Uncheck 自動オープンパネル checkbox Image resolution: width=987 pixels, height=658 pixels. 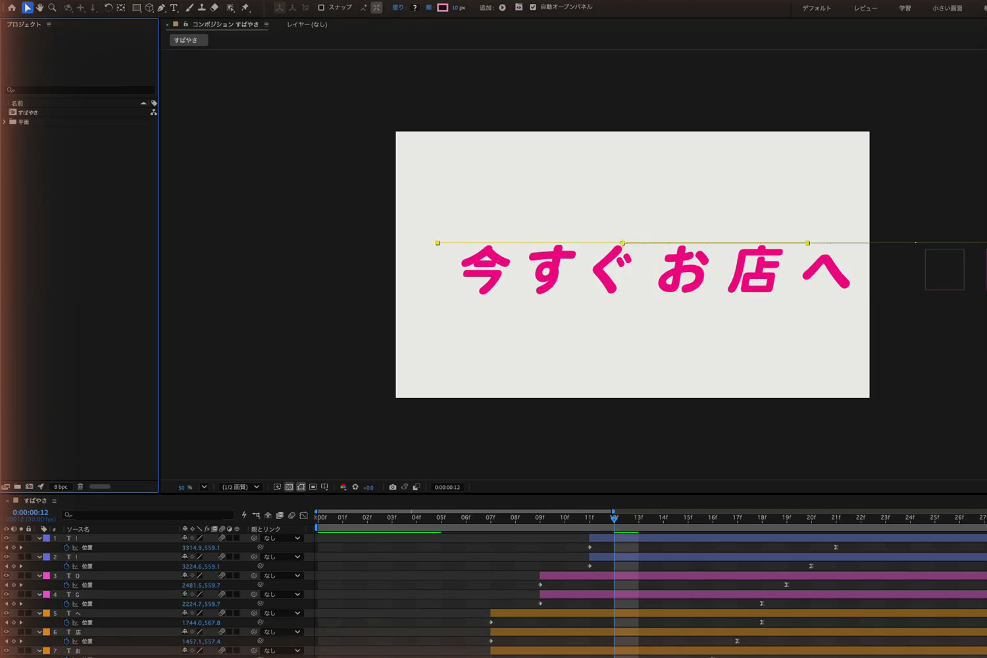click(533, 7)
